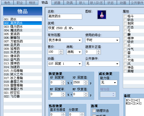
Task: Select item 020:轰雷之书 in the list
Action: click(23, 89)
